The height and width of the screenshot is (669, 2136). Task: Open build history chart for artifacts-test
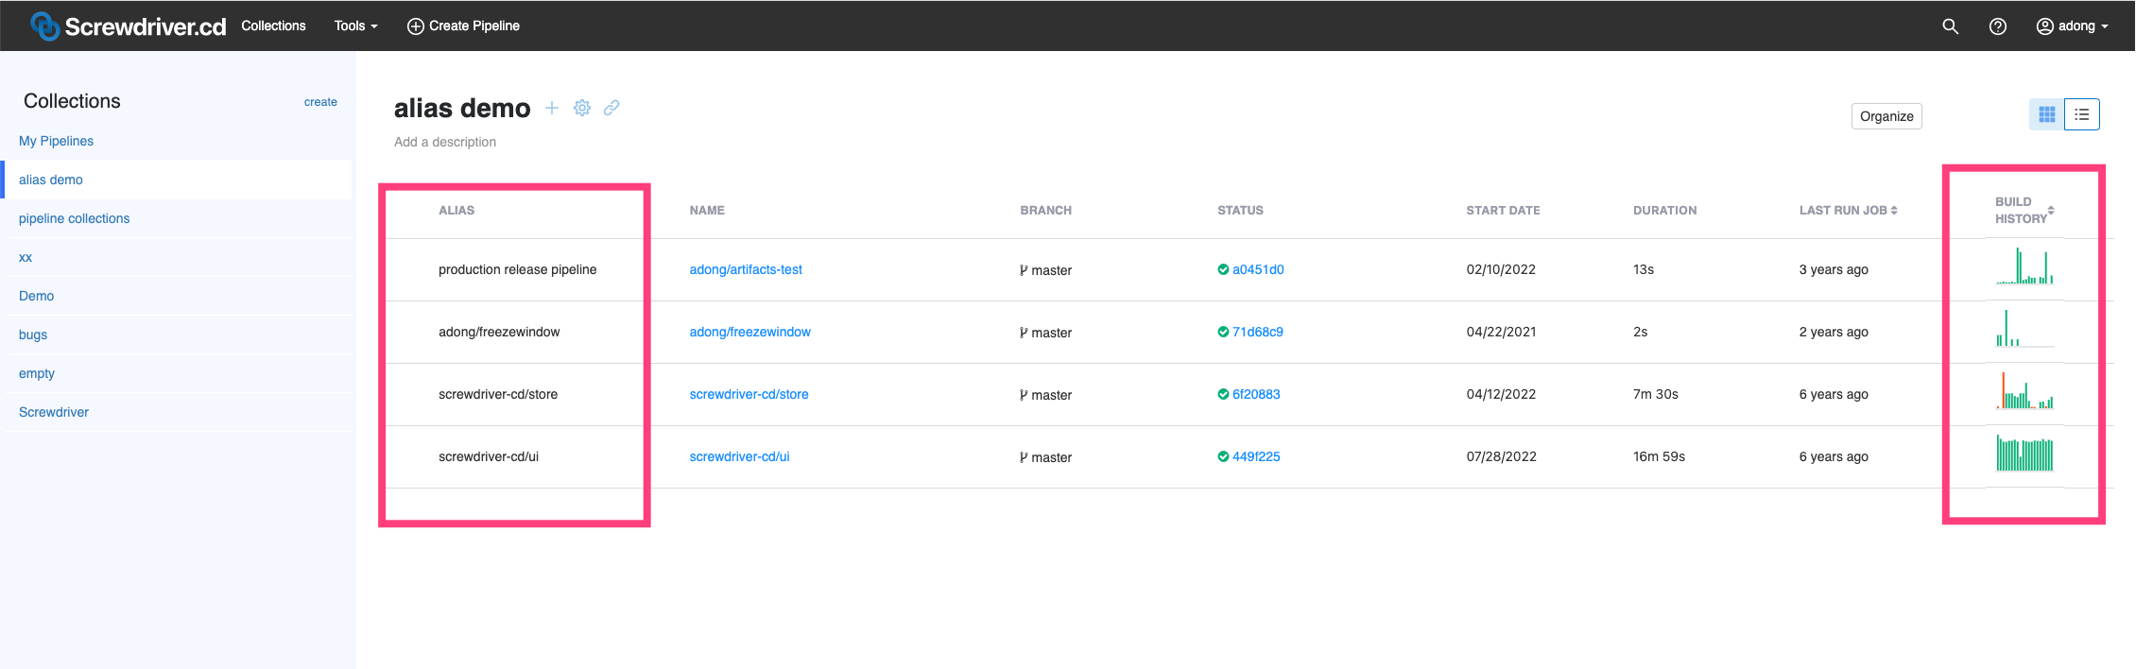click(x=2024, y=266)
